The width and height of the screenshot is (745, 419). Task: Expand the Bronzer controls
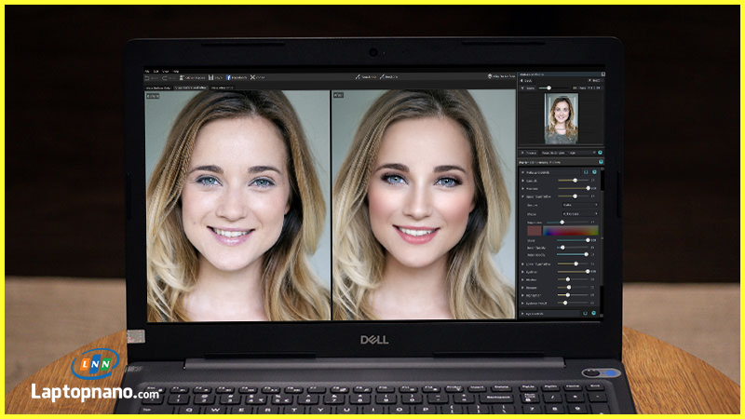coord(523,288)
